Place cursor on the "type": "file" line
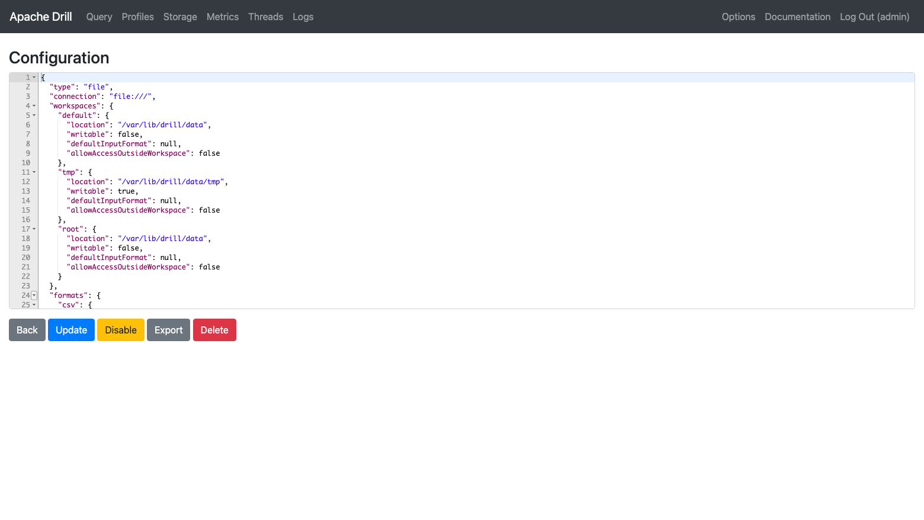The image size is (924, 520). click(x=81, y=87)
